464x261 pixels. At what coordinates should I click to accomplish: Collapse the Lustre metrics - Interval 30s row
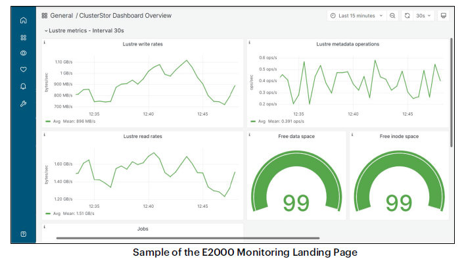tap(84, 30)
